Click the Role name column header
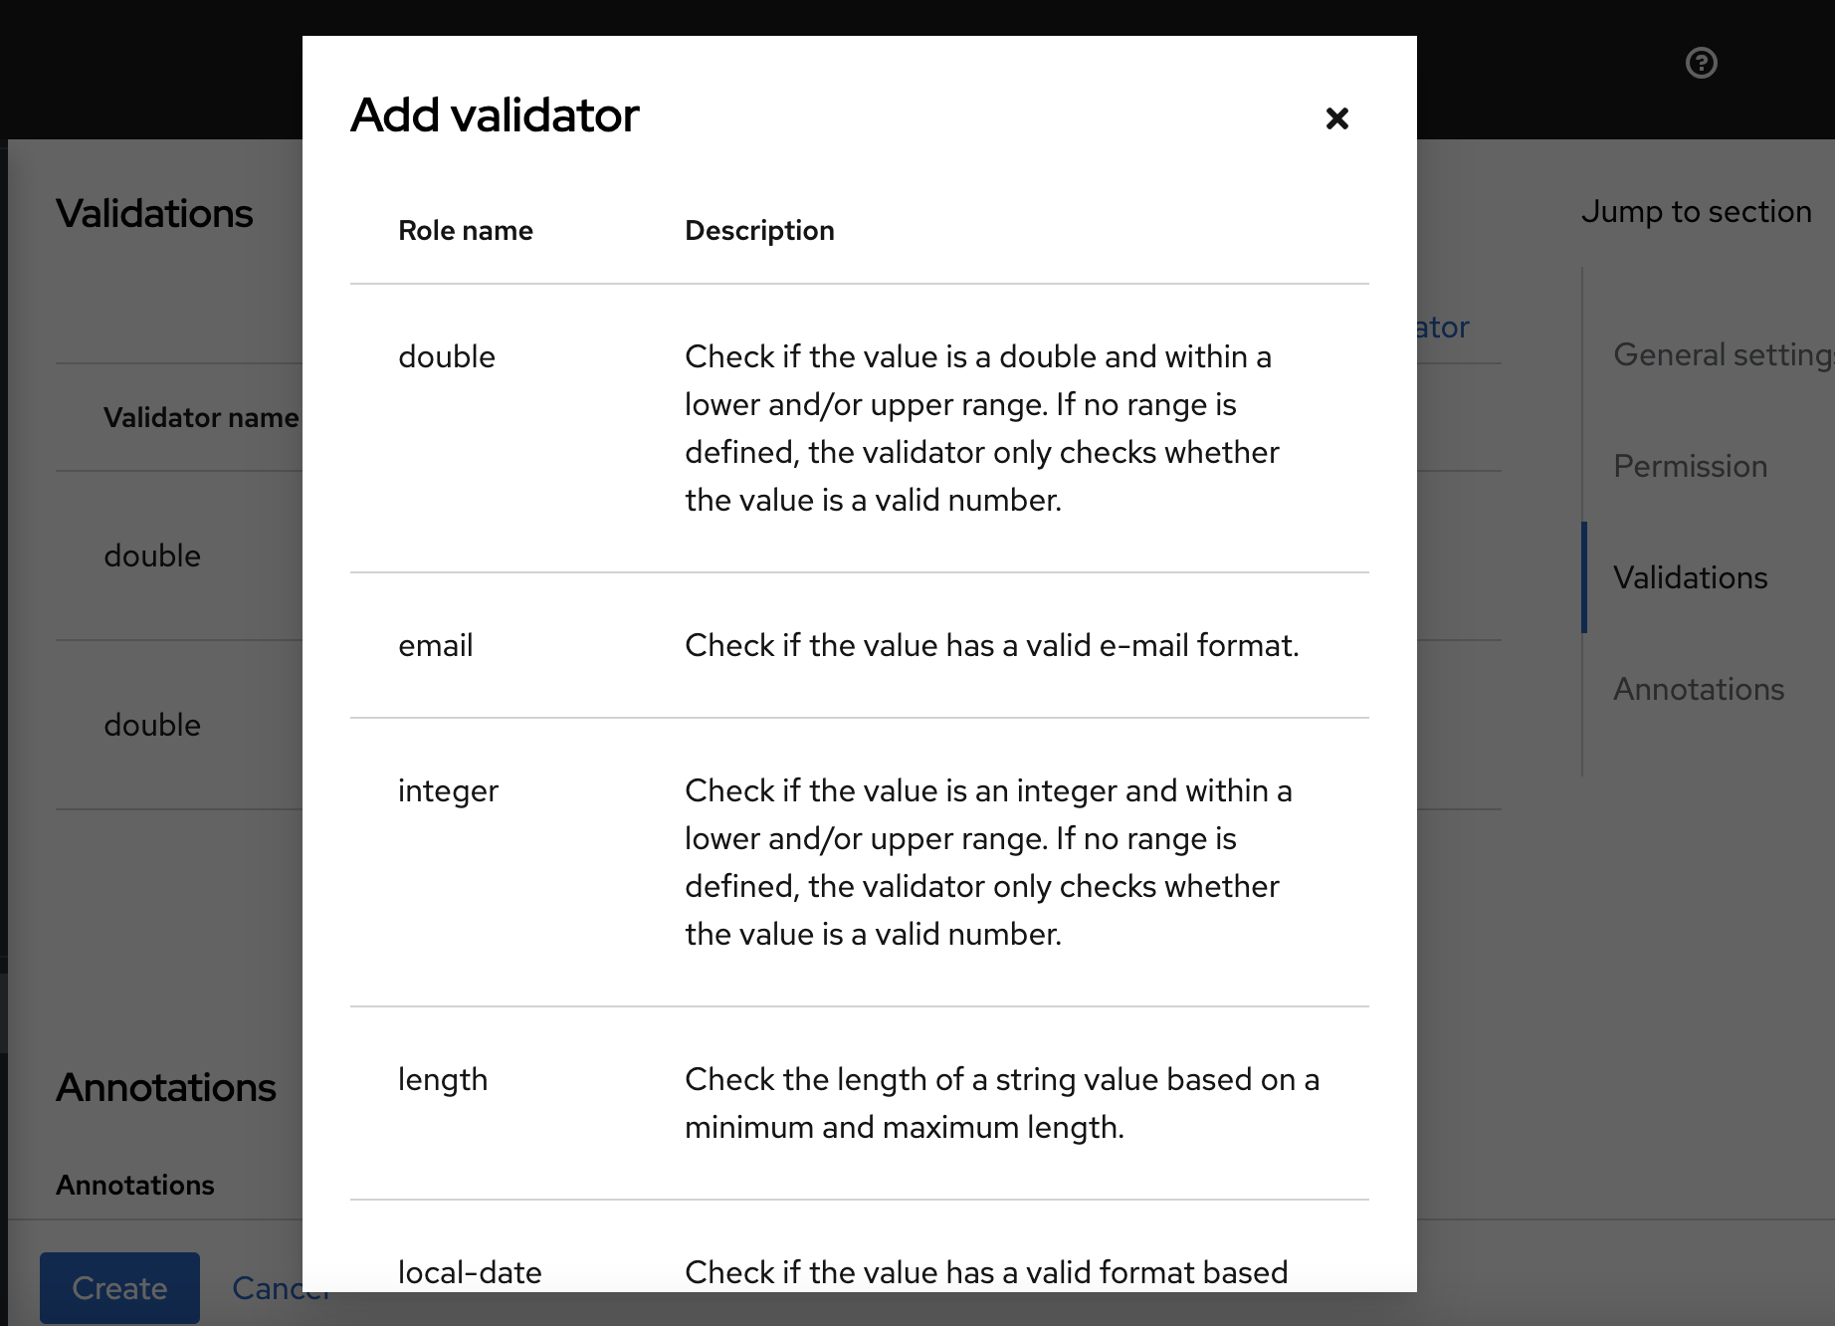The height and width of the screenshot is (1326, 1835). pyautogui.click(x=466, y=230)
